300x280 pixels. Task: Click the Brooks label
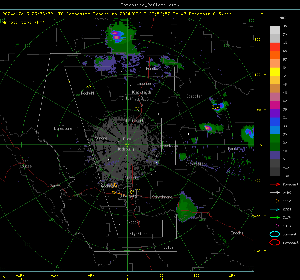click(x=237, y=233)
